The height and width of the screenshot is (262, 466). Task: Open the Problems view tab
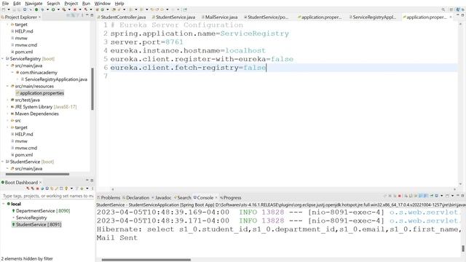(x=108, y=197)
